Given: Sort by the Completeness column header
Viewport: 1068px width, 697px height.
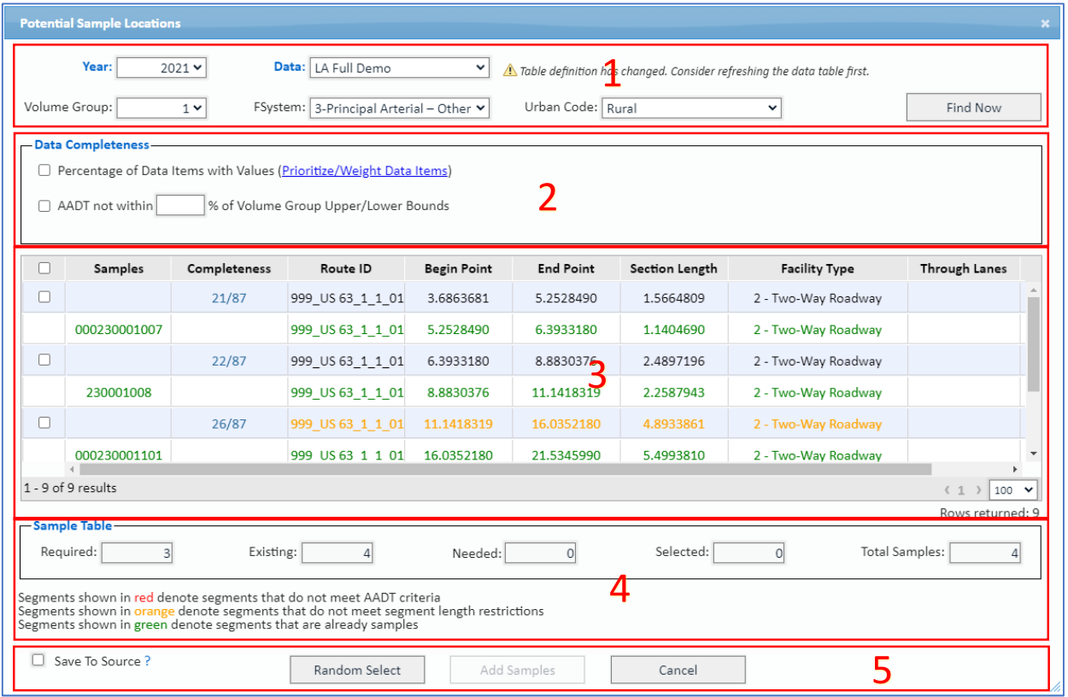Looking at the screenshot, I should [x=229, y=268].
